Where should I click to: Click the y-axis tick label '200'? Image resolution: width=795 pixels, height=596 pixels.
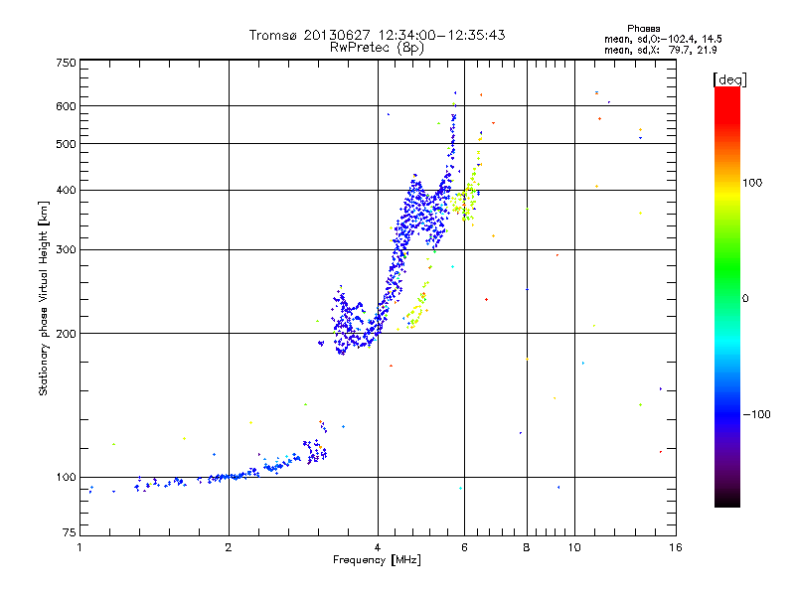click(x=66, y=334)
